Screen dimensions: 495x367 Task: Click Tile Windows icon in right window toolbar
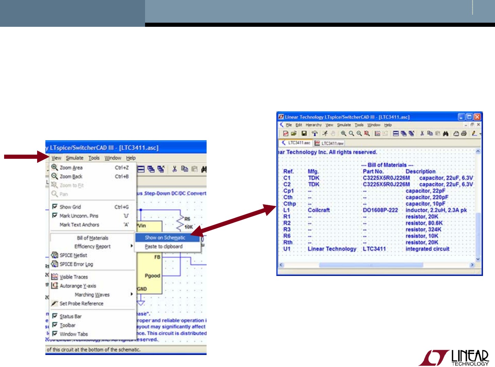coord(396,133)
